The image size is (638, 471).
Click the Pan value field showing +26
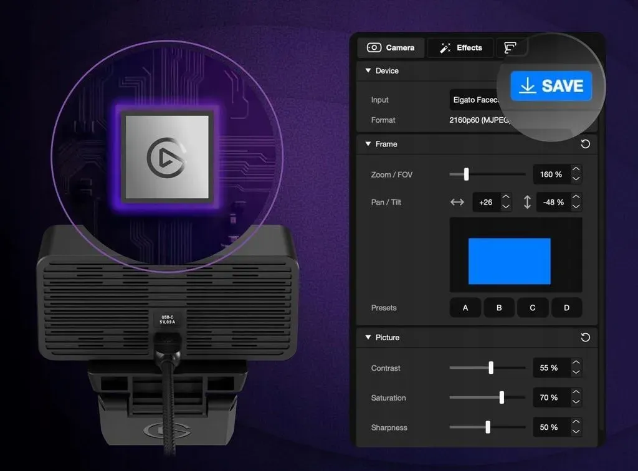point(486,202)
